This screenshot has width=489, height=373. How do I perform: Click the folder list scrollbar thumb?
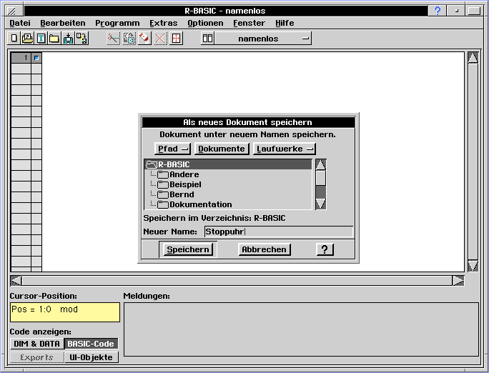(x=321, y=178)
